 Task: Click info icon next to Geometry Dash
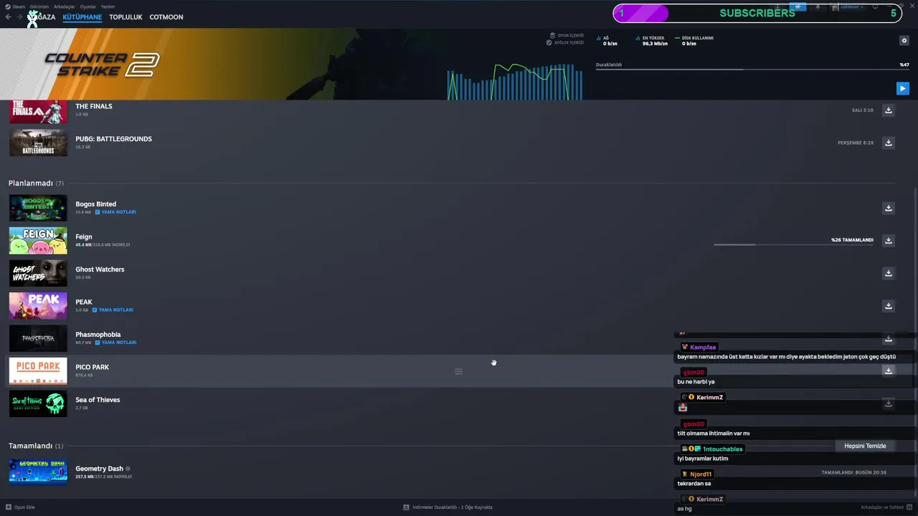click(x=128, y=469)
